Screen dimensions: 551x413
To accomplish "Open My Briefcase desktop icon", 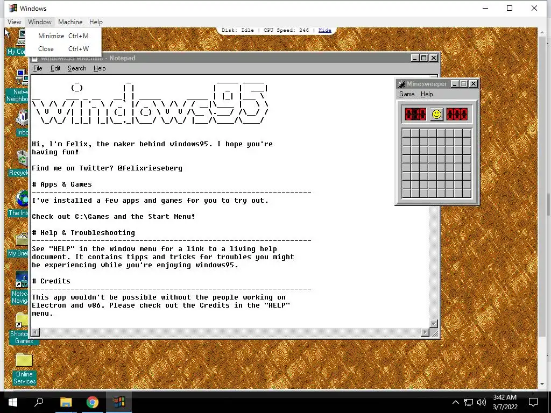I will point(22,239).
